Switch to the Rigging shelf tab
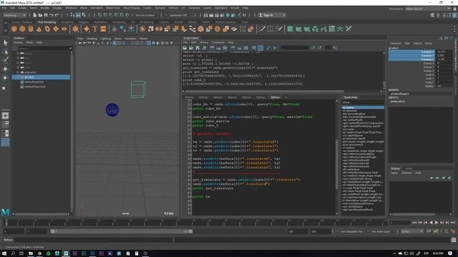 (84, 22)
